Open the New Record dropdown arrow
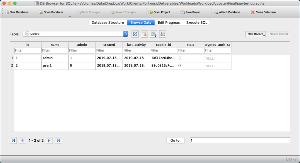The width and height of the screenshot is (300, 163). click(x=264, y=35)
